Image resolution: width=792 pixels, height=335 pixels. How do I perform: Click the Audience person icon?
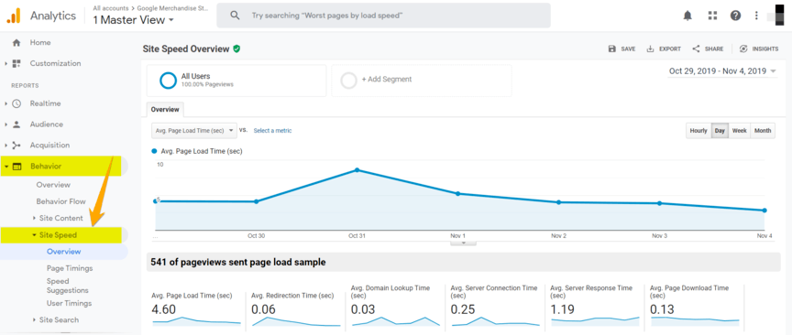click(x=16, y=124)
